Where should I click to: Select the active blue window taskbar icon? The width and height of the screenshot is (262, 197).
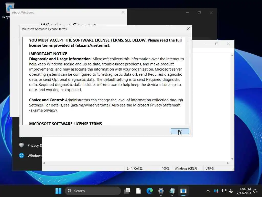[x=183, y=191]
